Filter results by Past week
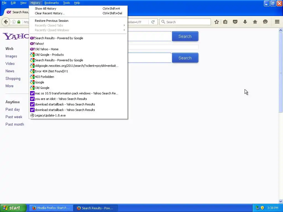 (14, 117)
